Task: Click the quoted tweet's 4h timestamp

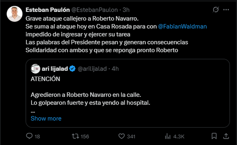Action: coord(115,69)
